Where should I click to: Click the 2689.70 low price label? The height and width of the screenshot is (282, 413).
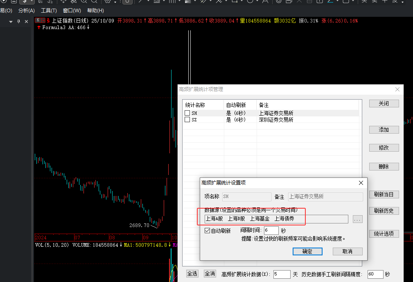(139, 225)
